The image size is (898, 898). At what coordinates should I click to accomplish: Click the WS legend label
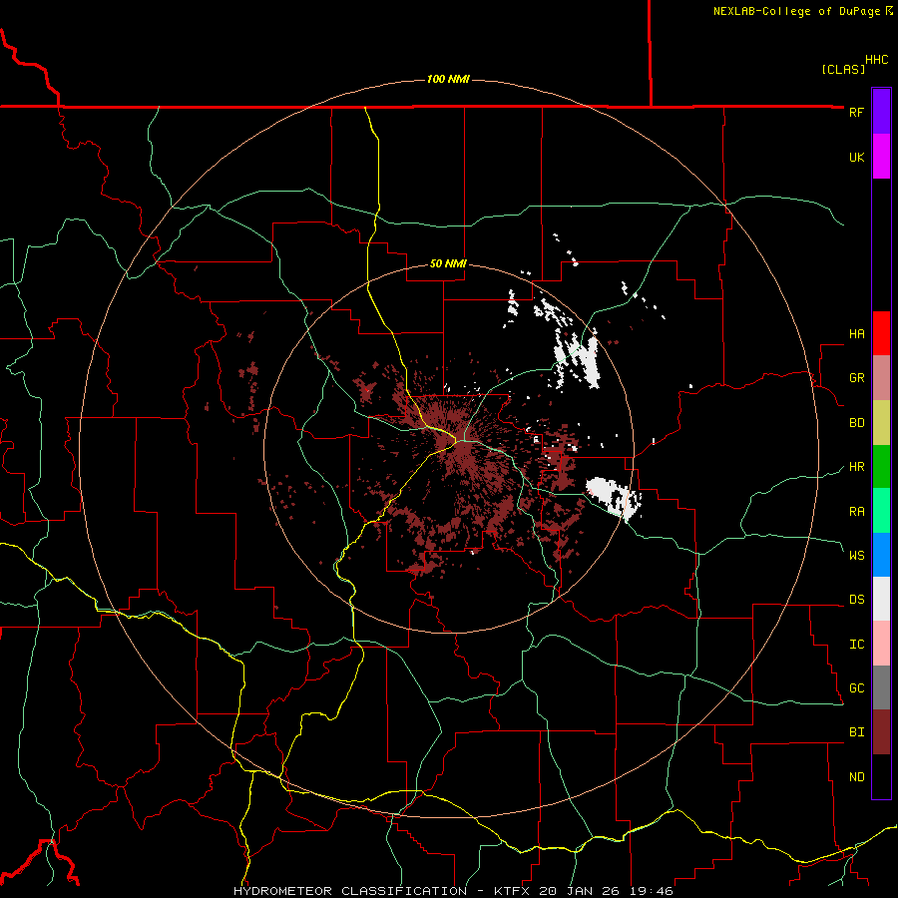(856, 555)
